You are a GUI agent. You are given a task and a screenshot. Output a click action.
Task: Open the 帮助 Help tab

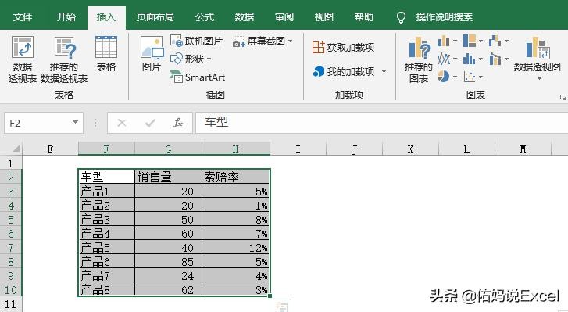363,17
